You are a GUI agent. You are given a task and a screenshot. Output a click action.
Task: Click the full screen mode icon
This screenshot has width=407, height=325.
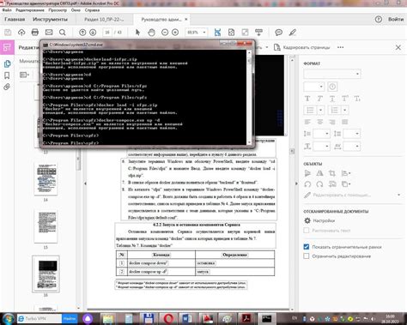pos(245,33)
